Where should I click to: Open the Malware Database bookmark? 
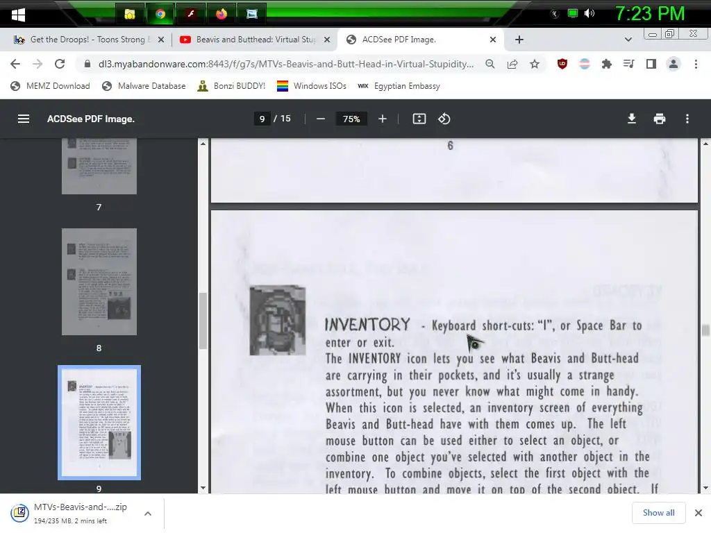tap(144, 86)
